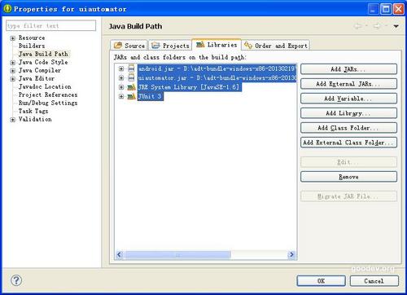
Task: Select the uiautomator.jar list entry
Action: 217,78
